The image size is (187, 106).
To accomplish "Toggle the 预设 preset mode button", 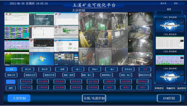I will (11, 82).
